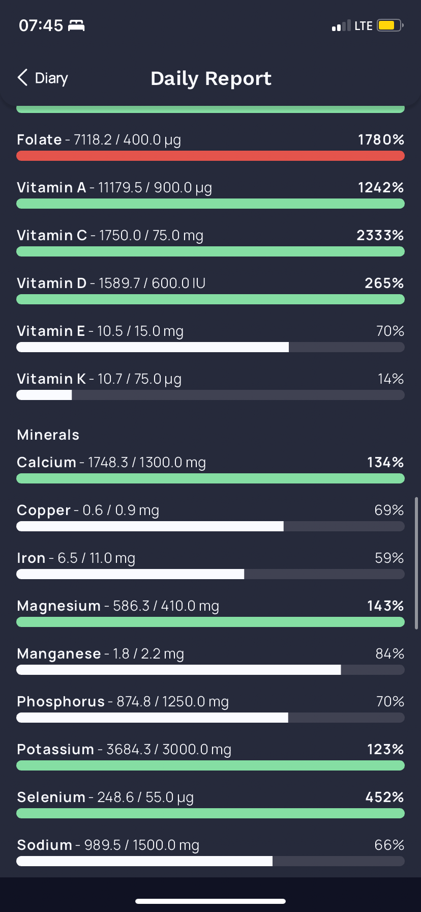The width and height of the screenshot is (421, 912).
Task: Open the Calcium nutrient row
Action: (211, 470)
